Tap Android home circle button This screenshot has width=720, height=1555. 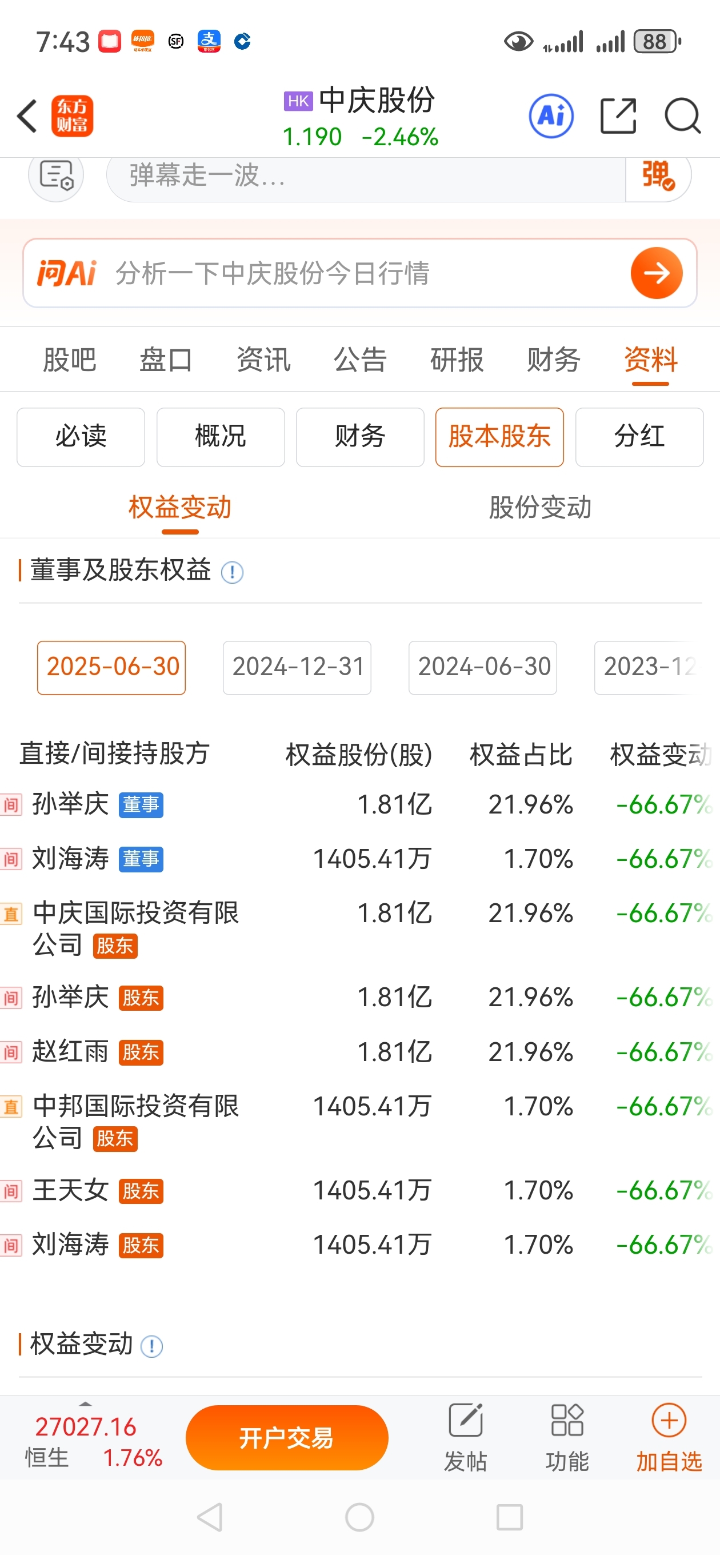[x=359, y=1517]
